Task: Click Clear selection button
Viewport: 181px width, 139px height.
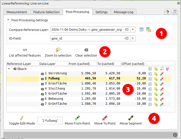Action: [86, 53]
